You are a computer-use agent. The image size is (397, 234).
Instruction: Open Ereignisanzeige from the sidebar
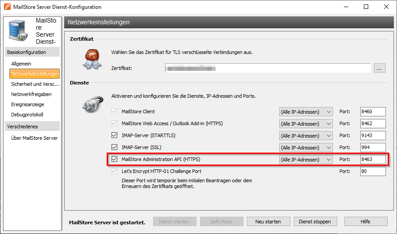click(27, 104)
